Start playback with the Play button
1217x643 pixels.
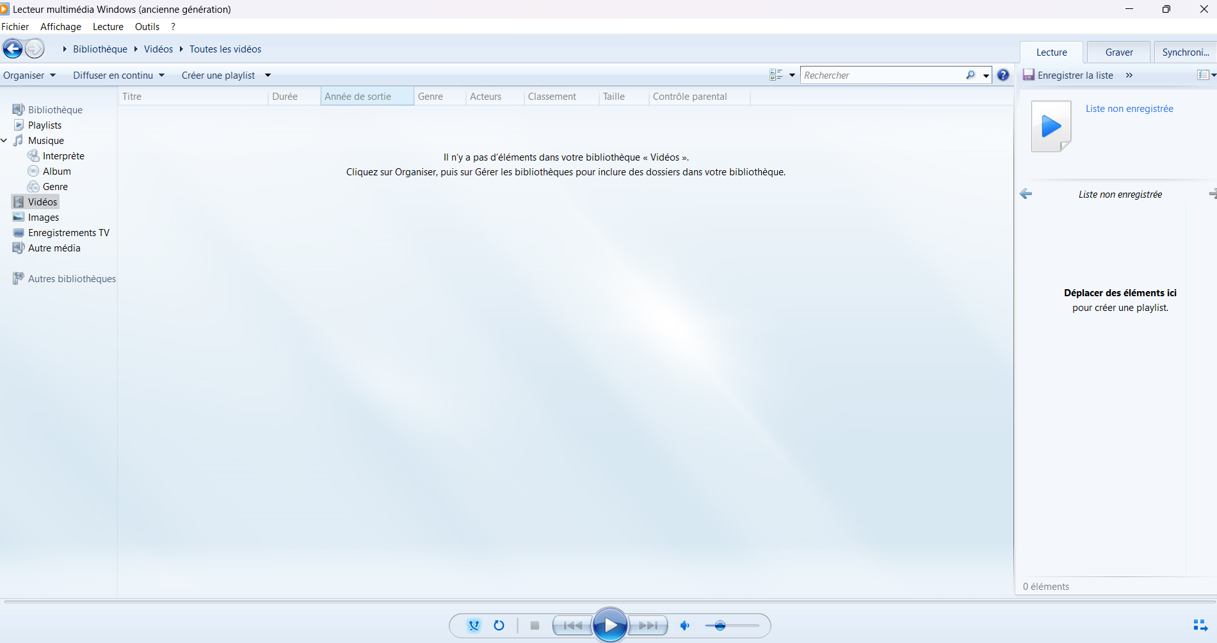(610, 625)
